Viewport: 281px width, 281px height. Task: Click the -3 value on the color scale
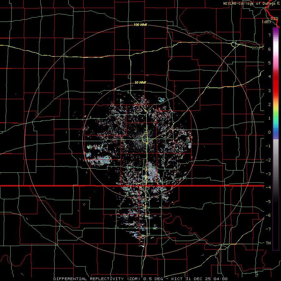coord(268,174)
